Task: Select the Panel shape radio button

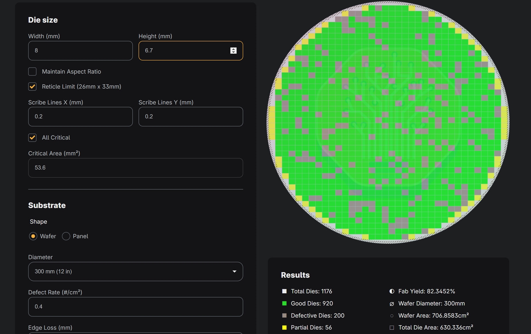Action: point(66,236)
